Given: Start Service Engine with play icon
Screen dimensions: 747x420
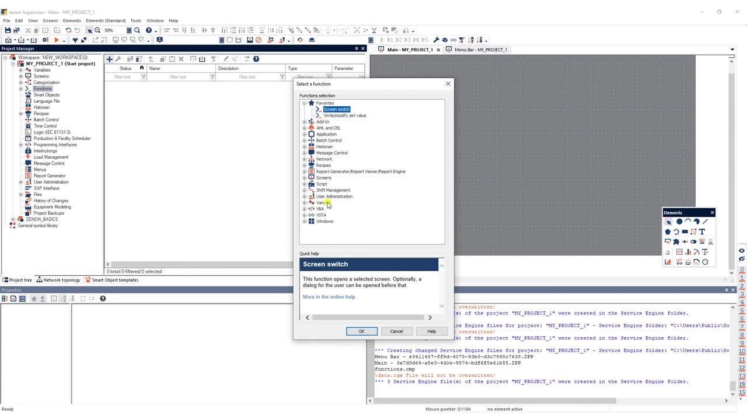Looking at the screenshot, I should (x=56, y=40).
